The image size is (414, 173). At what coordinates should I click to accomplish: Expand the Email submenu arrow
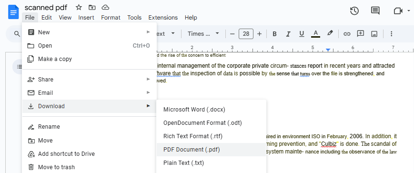pyautogui.click(x=148, y=93)
